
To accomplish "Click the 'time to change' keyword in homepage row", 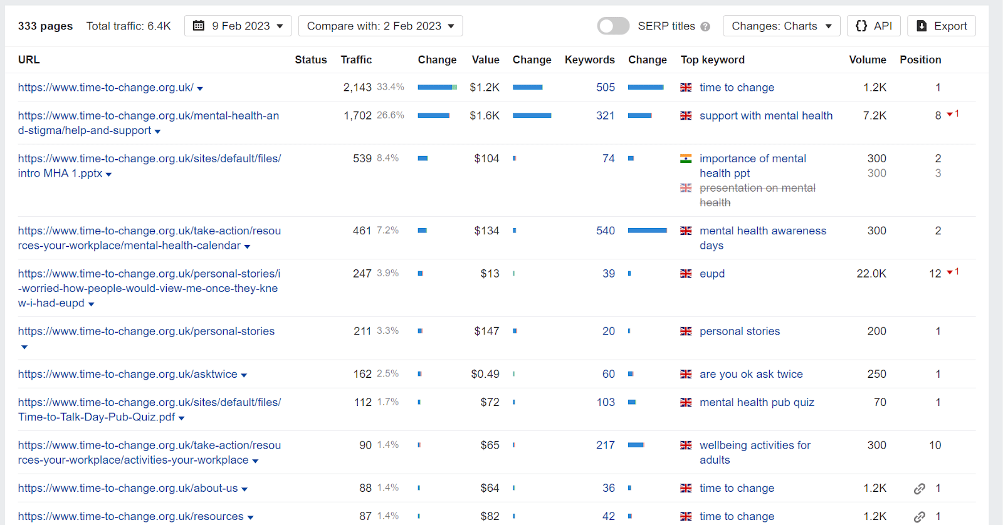I will [x=737, y=88].
